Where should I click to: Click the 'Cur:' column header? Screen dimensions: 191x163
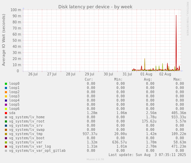point(89,80)
